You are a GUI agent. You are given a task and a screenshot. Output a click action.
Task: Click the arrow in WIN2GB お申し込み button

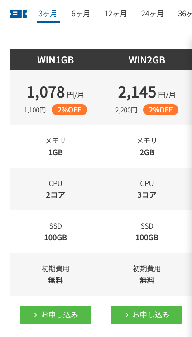tap(127, 315)
